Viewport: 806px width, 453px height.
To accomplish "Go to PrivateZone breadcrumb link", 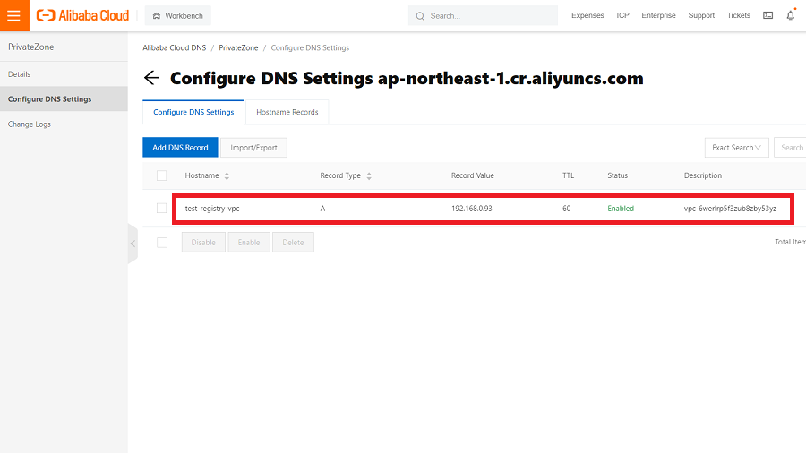I will pos(236,47).
